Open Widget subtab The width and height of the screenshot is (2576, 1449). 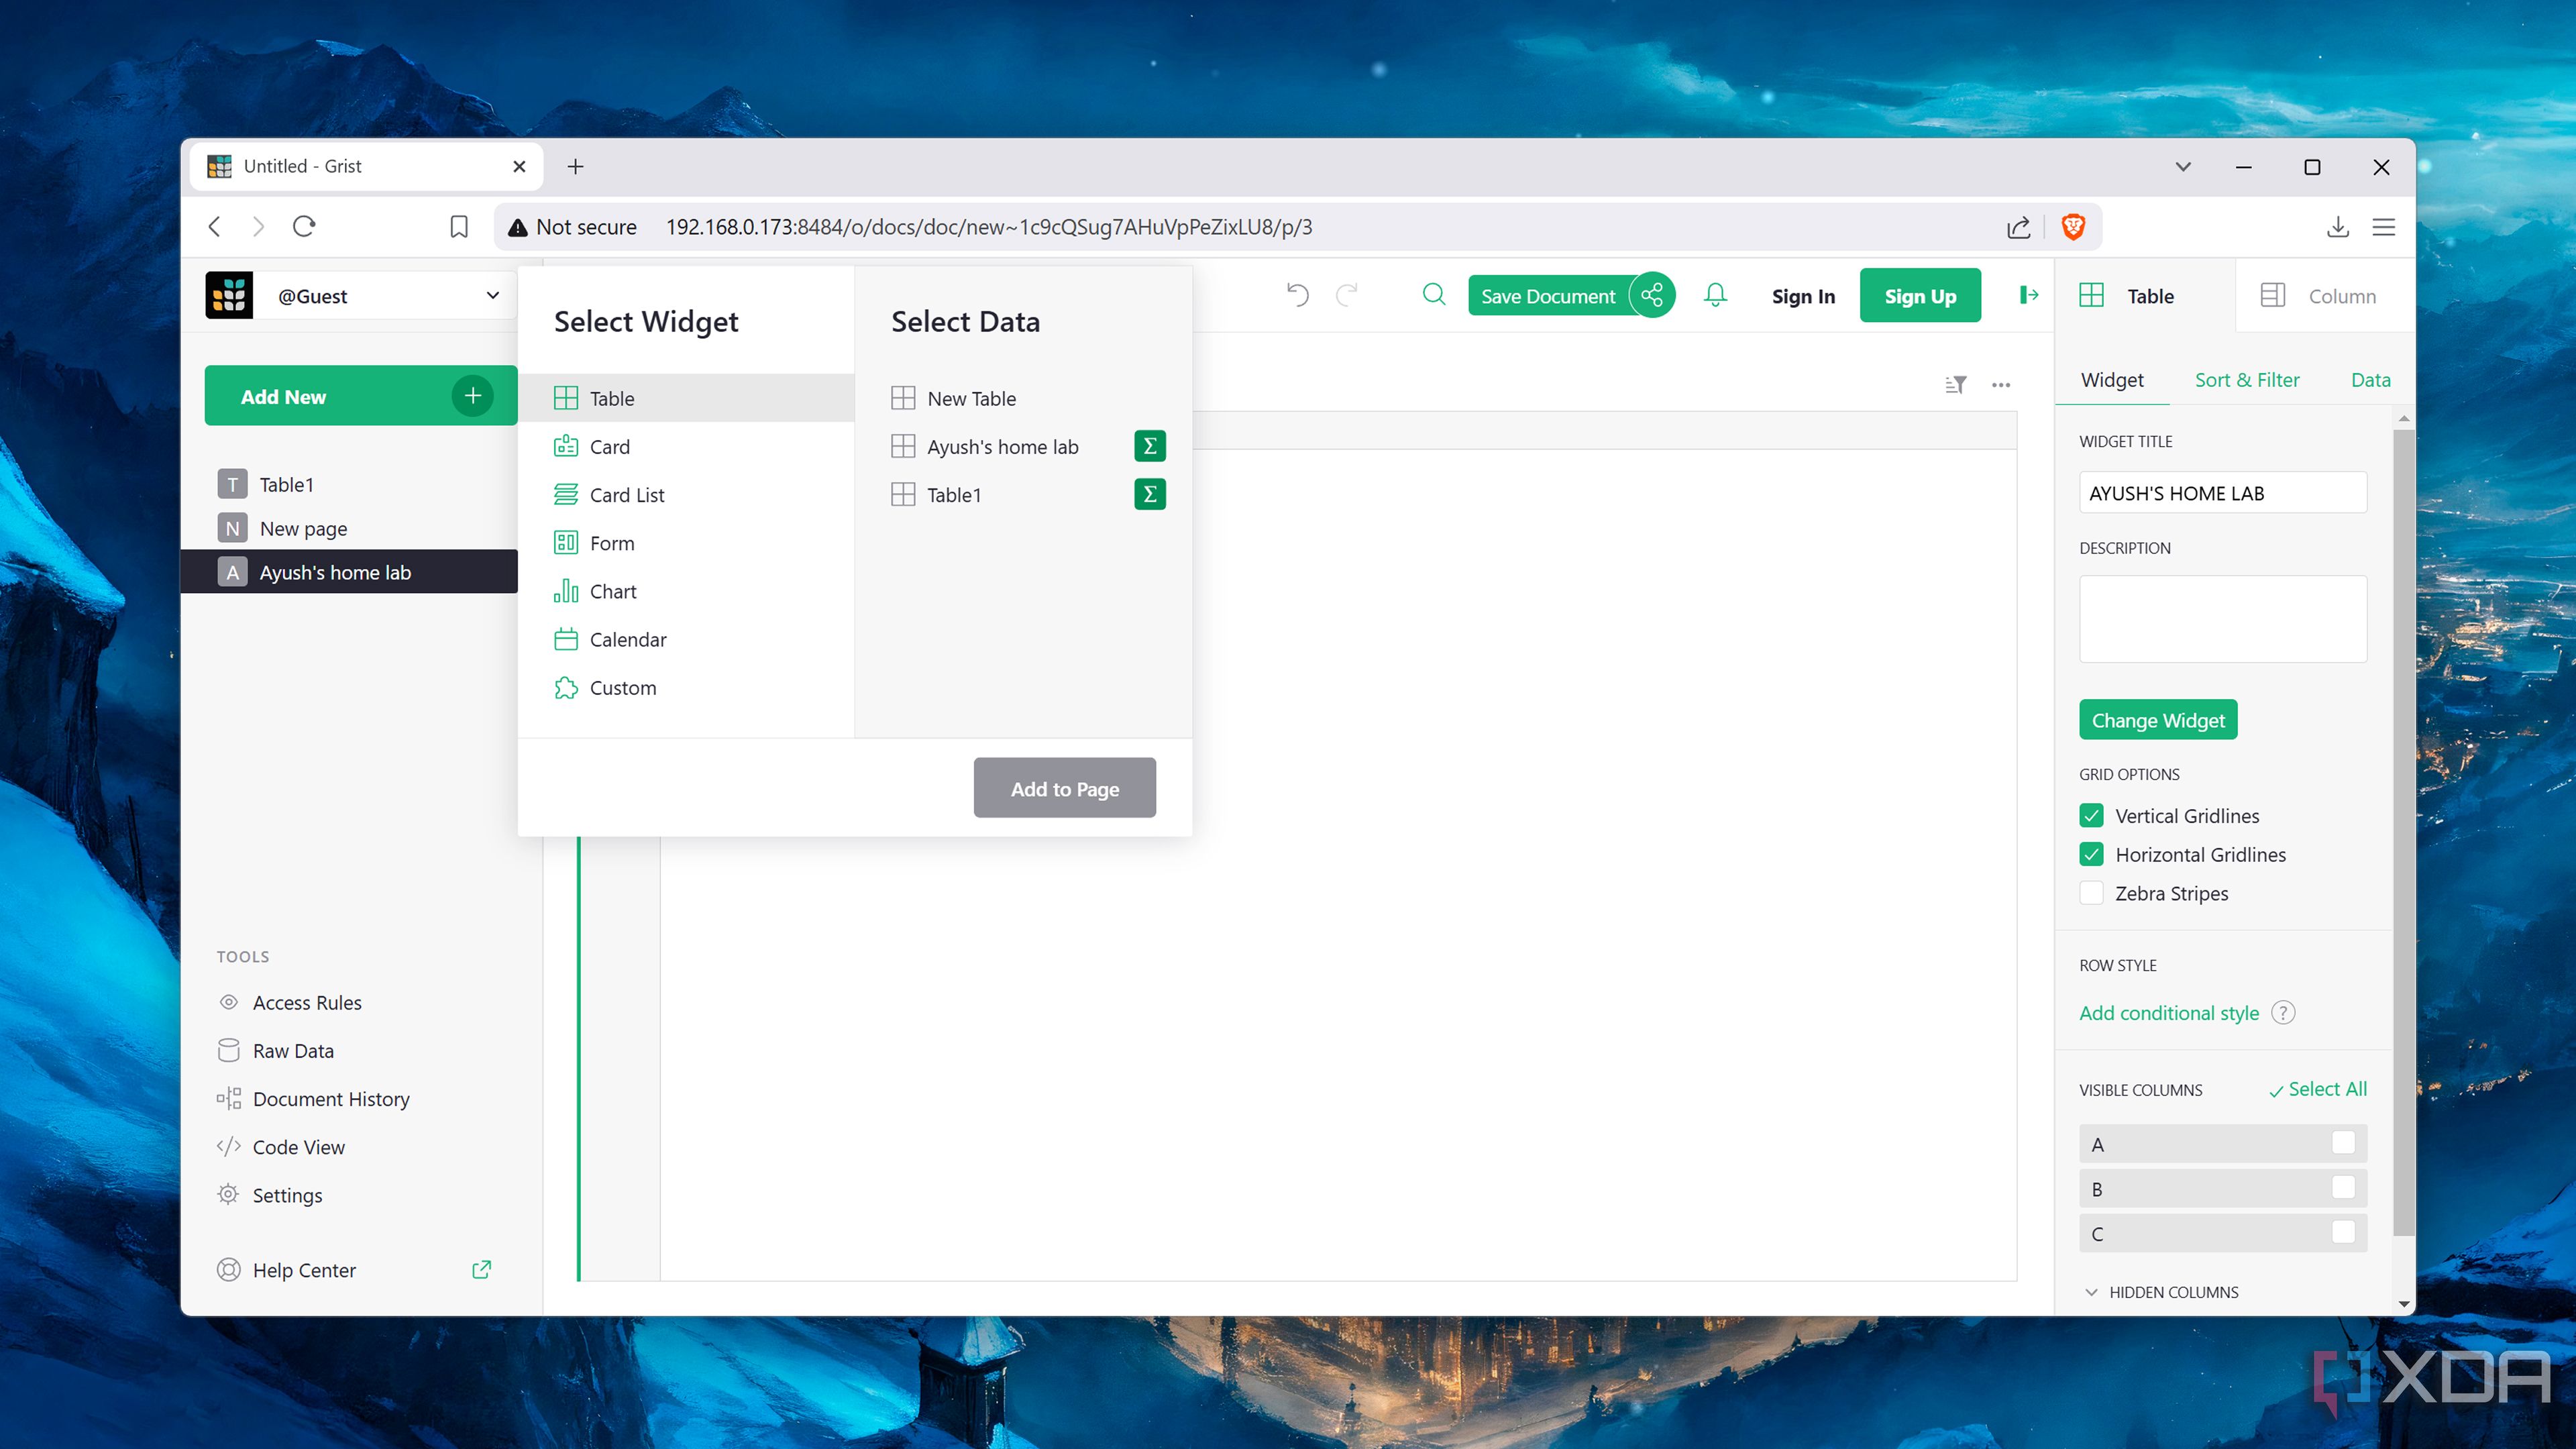coord(2112,380)
